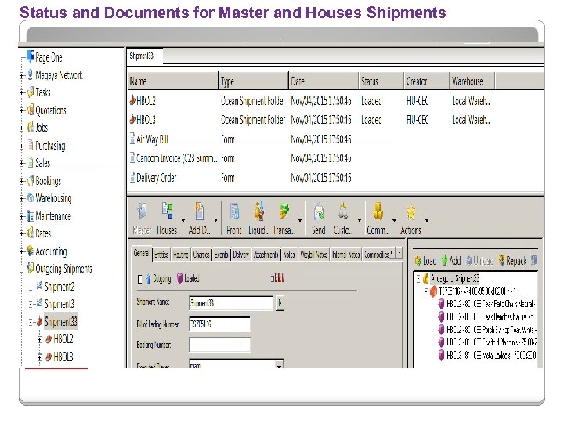
Task: Click the Bill of Lading Number field
Action: 219,324
